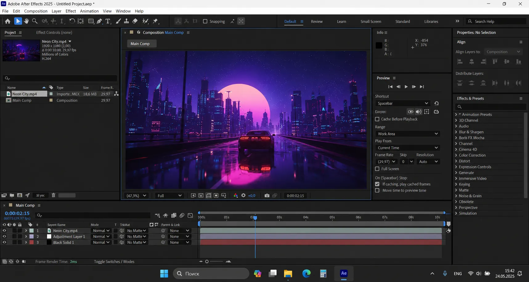Reset preview shortcut settings icon
The width and height of the screenshot is (529, 282).
(436, 103)
